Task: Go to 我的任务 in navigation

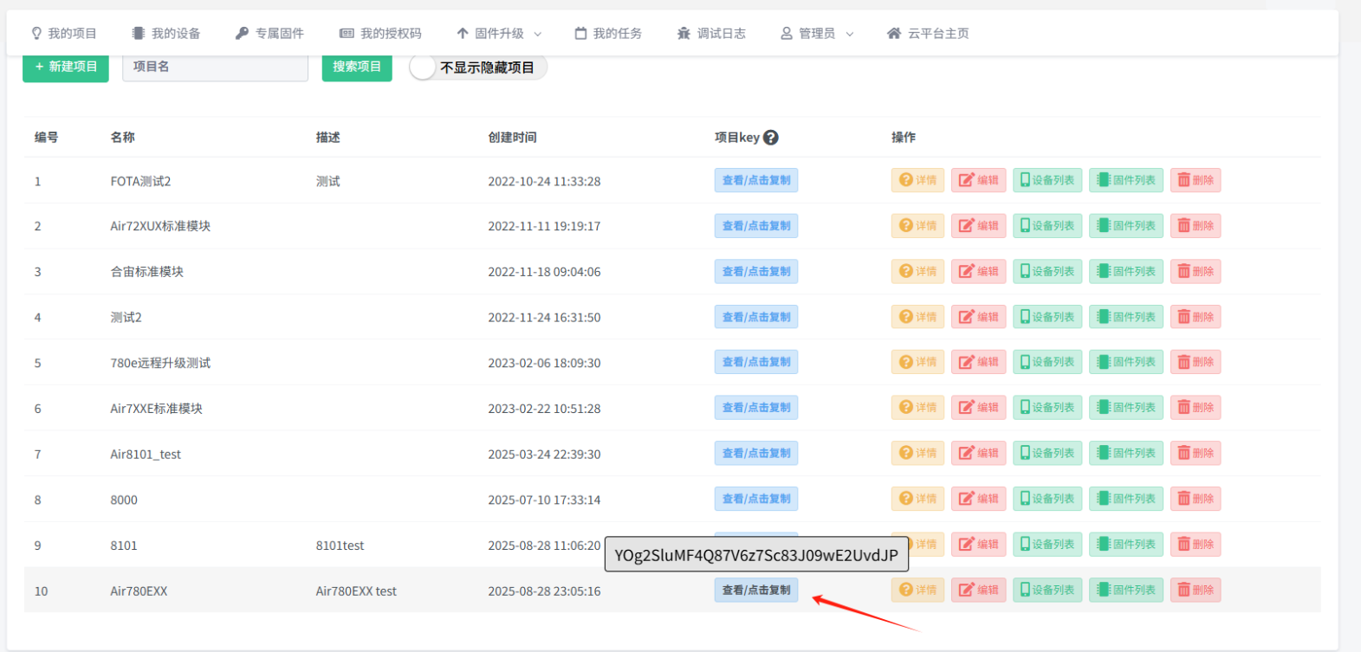Action: click(x=608, y=34)
